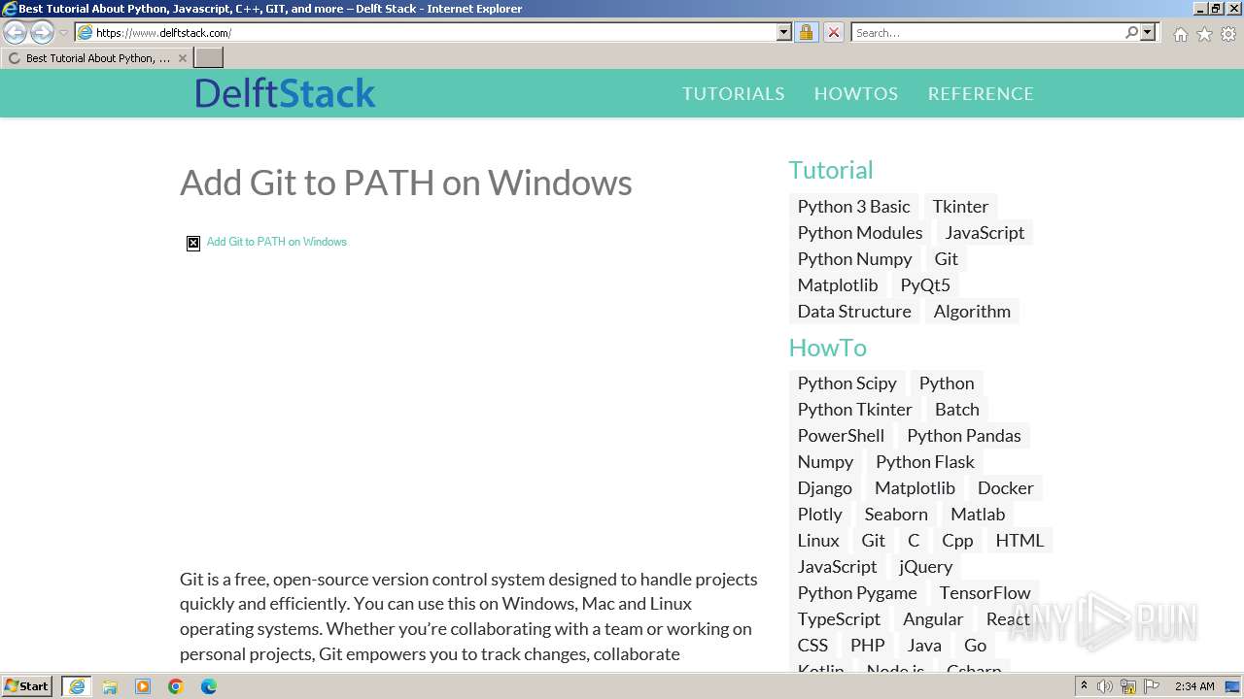Click the DelftStack logo
Screen dimensions: 1244x699
click(x=285, y=93)
